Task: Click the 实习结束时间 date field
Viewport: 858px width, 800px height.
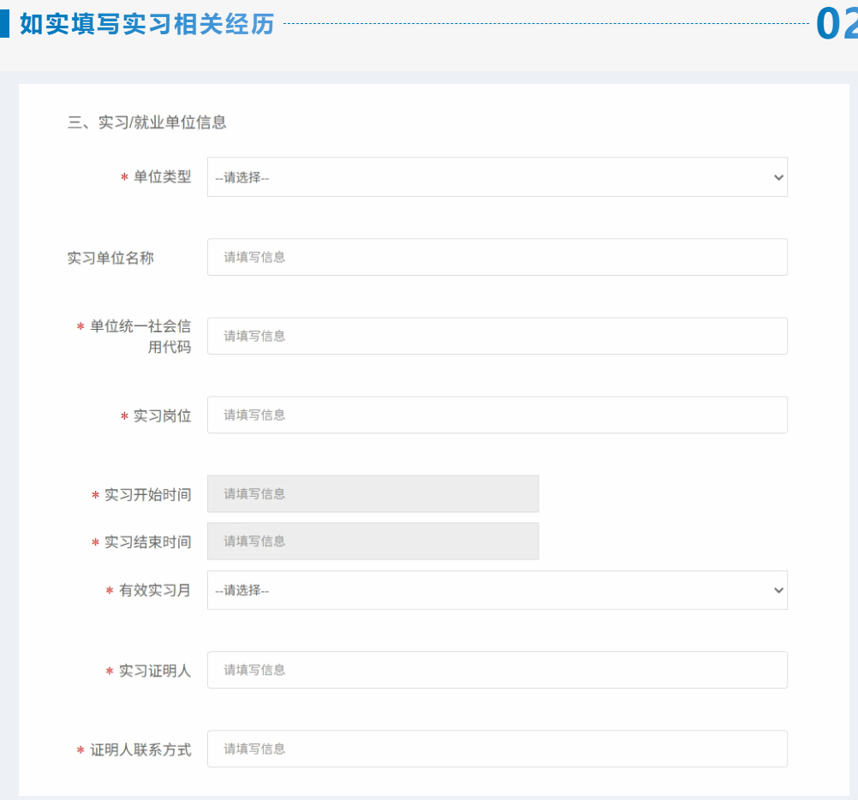Action: coord(372,541)
